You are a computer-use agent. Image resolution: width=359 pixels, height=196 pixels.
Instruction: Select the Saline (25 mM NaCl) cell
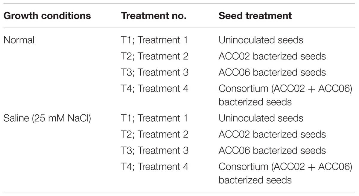(x=47, y=118)
